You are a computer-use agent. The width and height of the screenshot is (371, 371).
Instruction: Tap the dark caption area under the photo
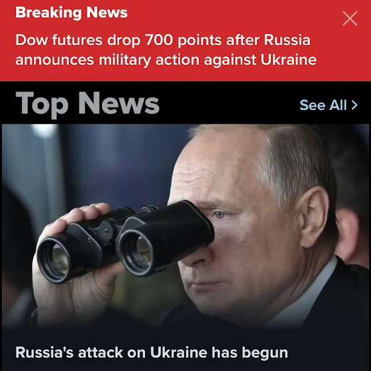[185, 350]
